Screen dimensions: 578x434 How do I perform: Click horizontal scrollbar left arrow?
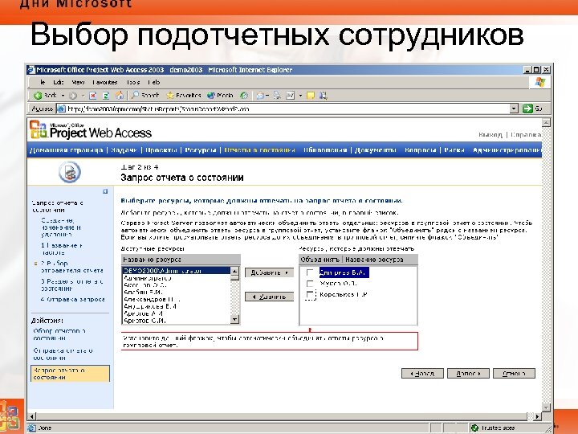click(32, 416)
